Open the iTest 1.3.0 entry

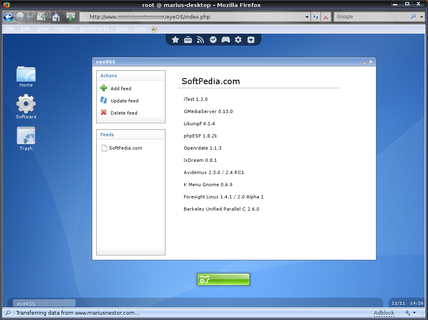196,99
